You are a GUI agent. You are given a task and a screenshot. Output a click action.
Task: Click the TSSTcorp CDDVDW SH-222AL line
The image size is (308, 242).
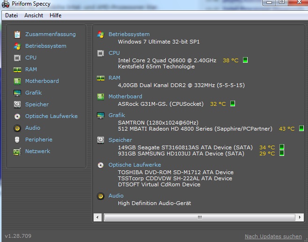pyautogui.click(x=175, y=178)
